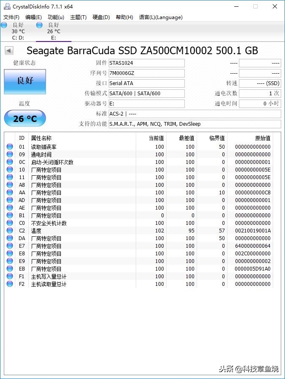This screenshot has height=379, width=285.
Task: Click the power-on hours field 0 小时
Action: pyautogui.click(x=260, y=104)
